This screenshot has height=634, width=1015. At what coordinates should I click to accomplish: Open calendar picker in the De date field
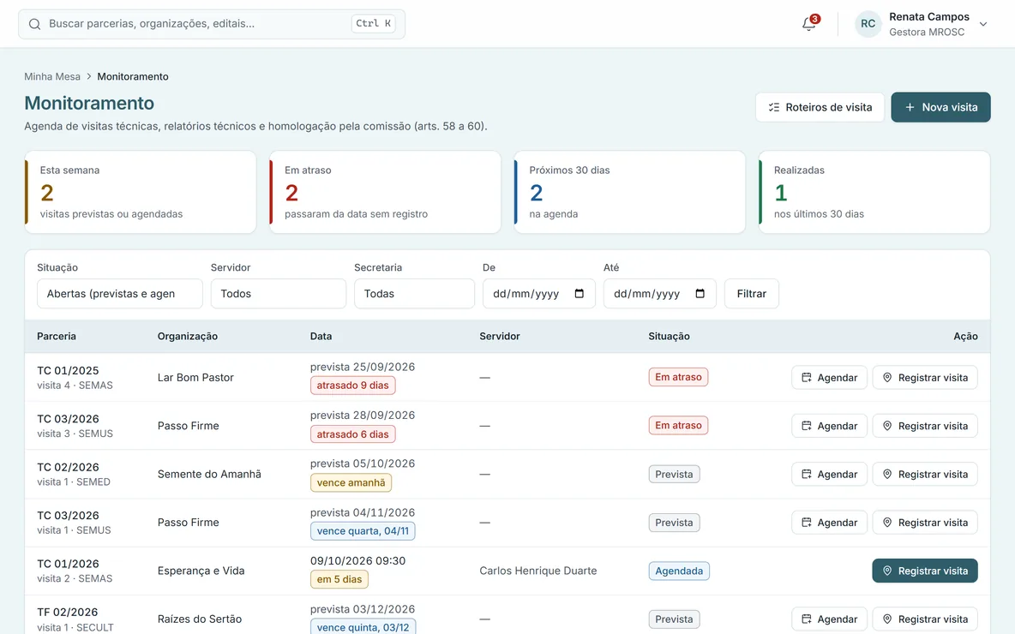pyautogui.click(x=580, y=294)
